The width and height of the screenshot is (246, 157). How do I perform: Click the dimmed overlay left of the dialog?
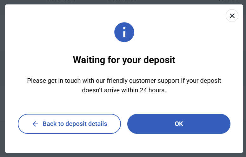click(2, 79)
